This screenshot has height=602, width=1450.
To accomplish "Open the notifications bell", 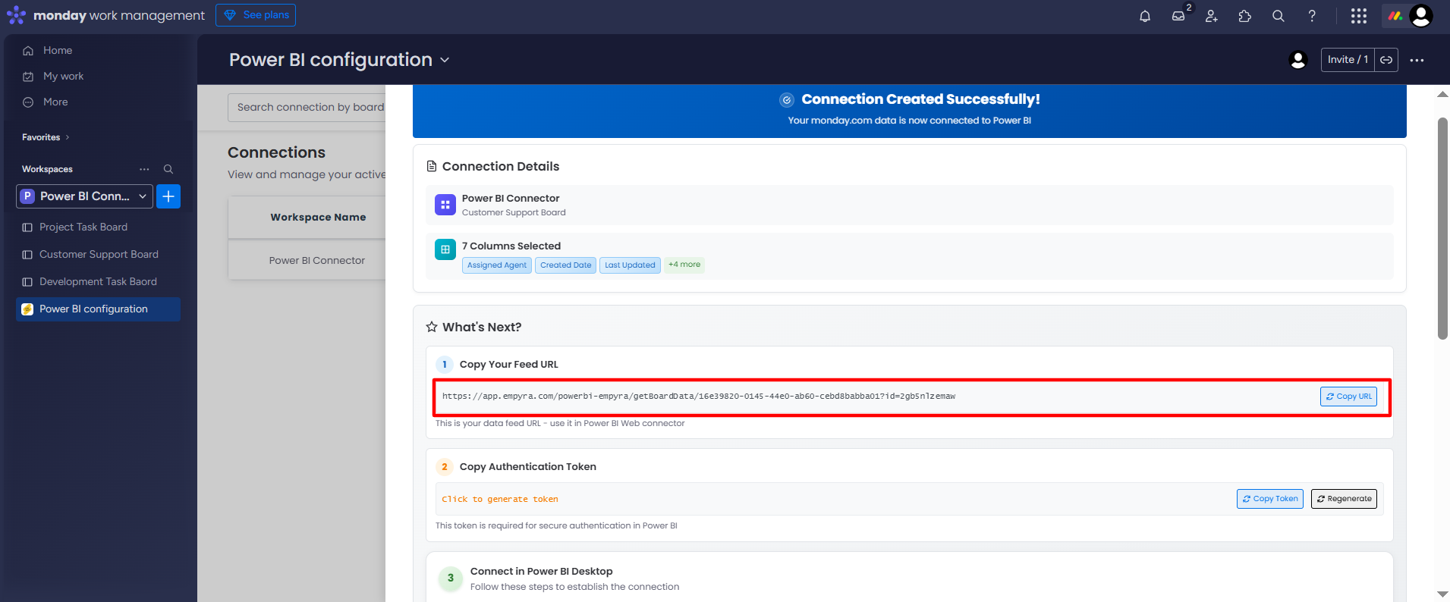I will (1145, 16).
